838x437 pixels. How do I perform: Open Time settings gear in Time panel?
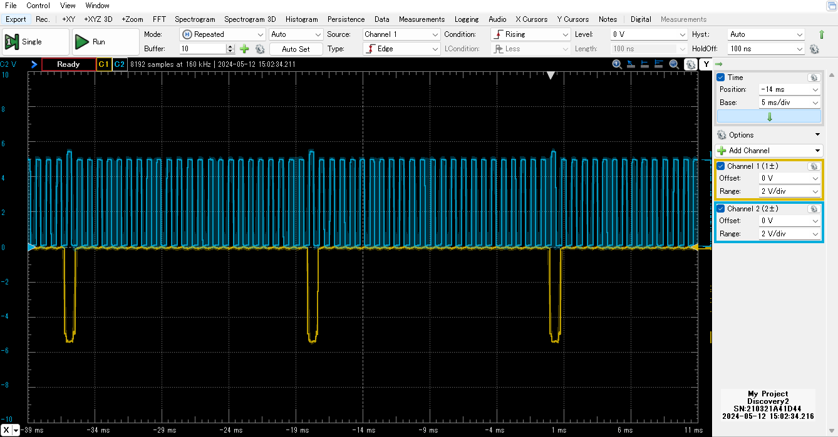pyautogui.click(x=814, y=78)
